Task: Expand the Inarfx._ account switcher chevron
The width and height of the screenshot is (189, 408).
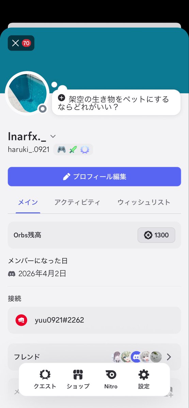Action: coord(53,136)
